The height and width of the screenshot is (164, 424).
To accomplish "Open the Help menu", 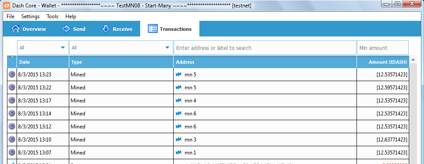I will point(71,16).
